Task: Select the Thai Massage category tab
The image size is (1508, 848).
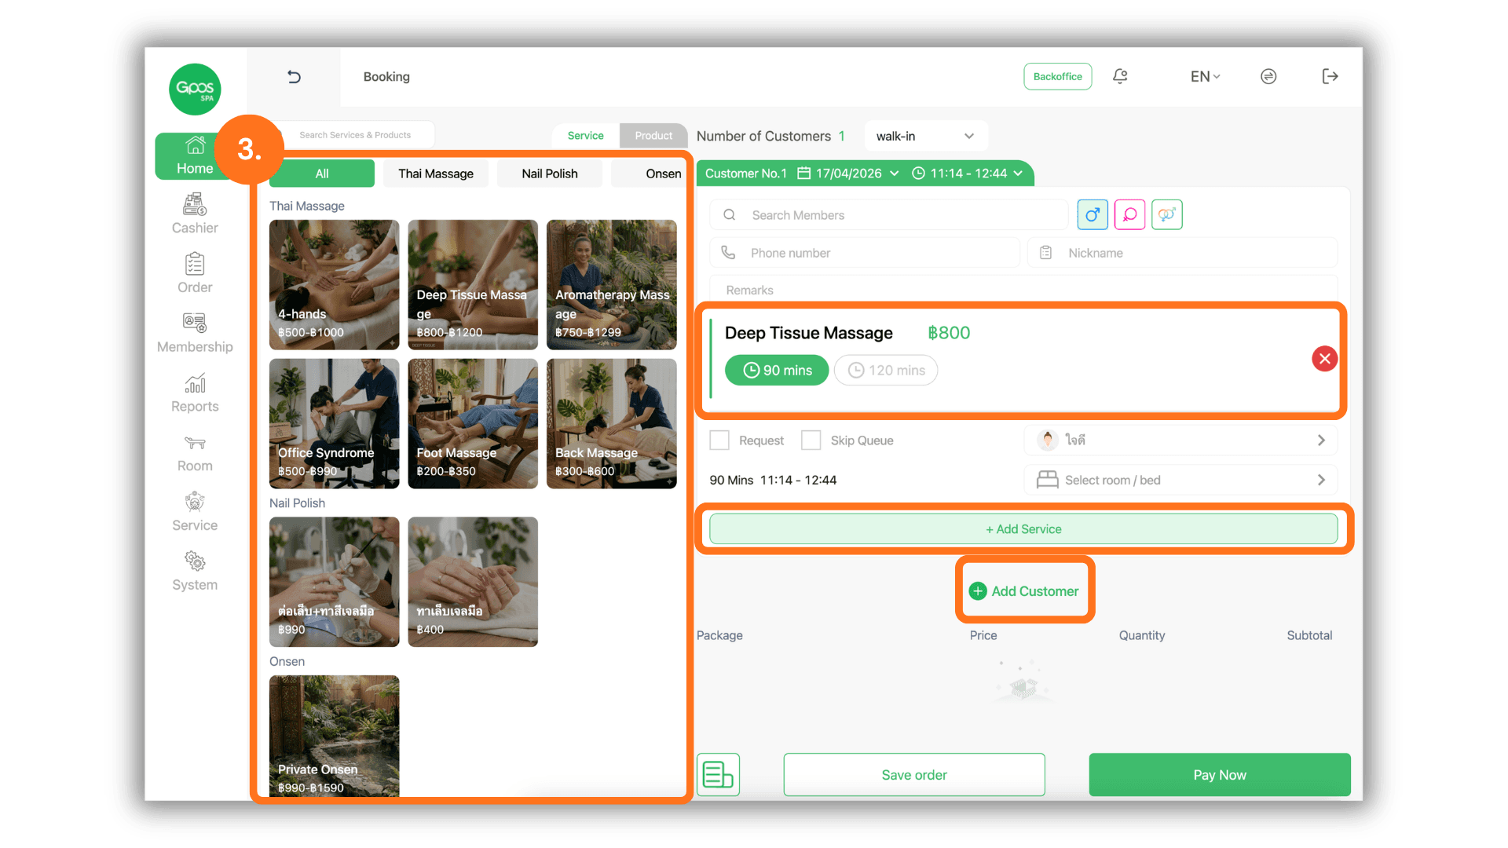Action: pyautogui.click(x=436, y=174)
